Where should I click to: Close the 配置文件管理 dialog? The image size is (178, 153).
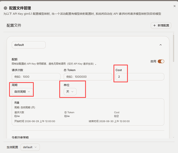[x=175, y=6]
